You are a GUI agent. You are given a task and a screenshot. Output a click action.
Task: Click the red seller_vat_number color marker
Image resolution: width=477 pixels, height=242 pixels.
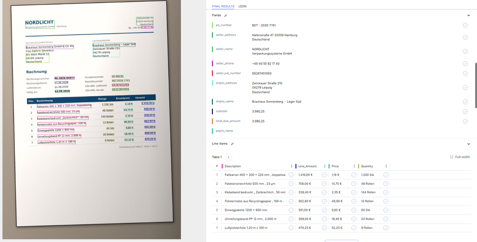point(212,73)
